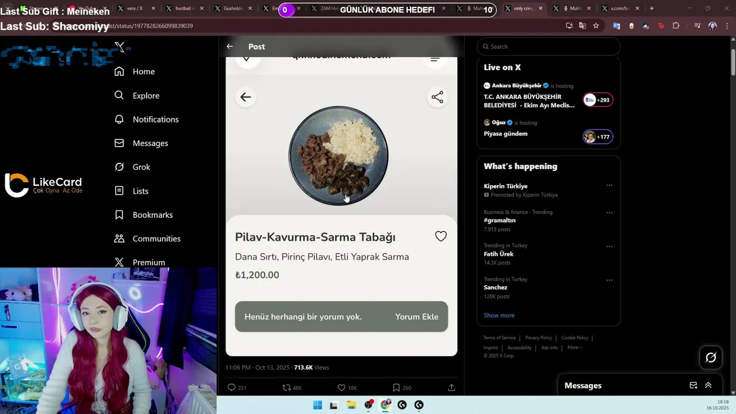Open the browser extensions puzzle icon
This screenshot has width=736, height=414.
pyautogui.click(x=676, y=26)
